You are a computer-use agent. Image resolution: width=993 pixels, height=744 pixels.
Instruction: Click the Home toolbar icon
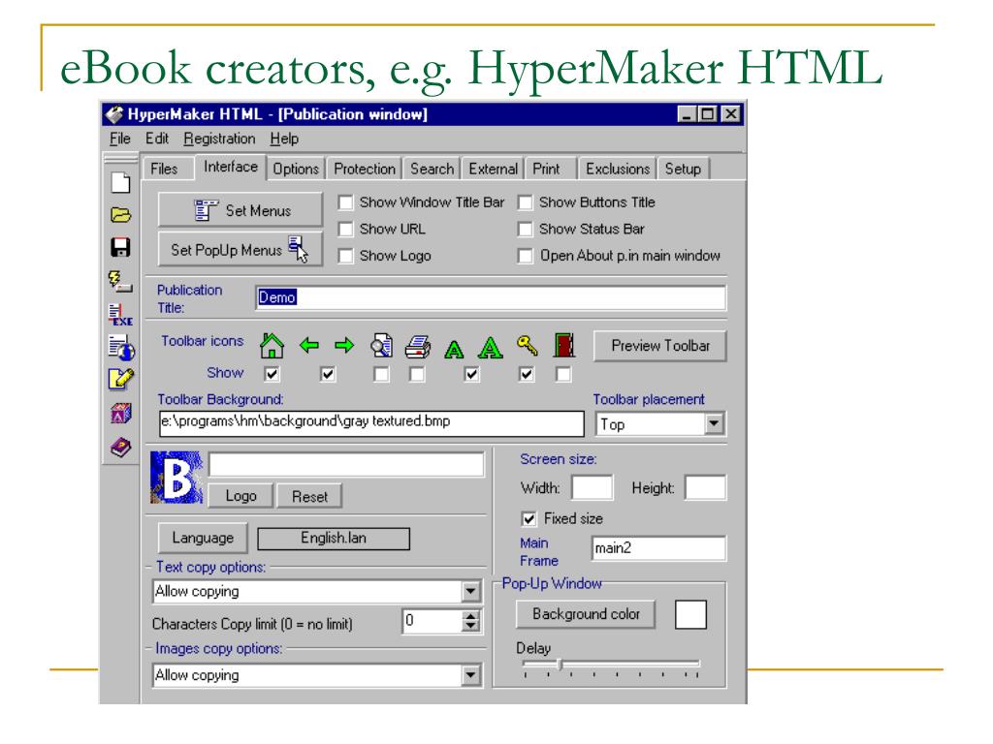(272, 346)
